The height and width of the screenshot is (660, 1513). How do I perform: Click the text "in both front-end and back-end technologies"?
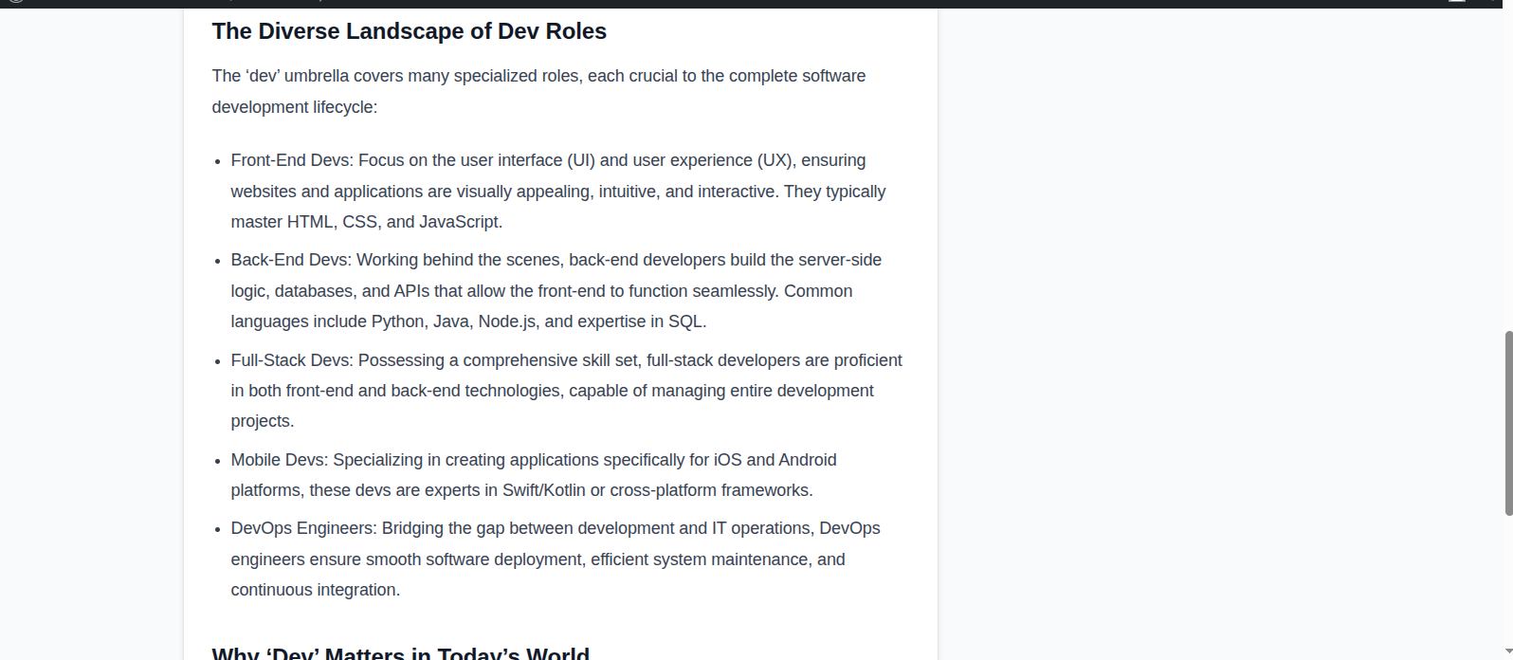[395, 391]
